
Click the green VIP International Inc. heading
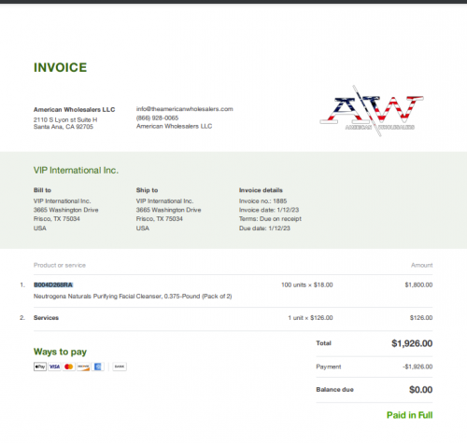(x=76, y=170)
